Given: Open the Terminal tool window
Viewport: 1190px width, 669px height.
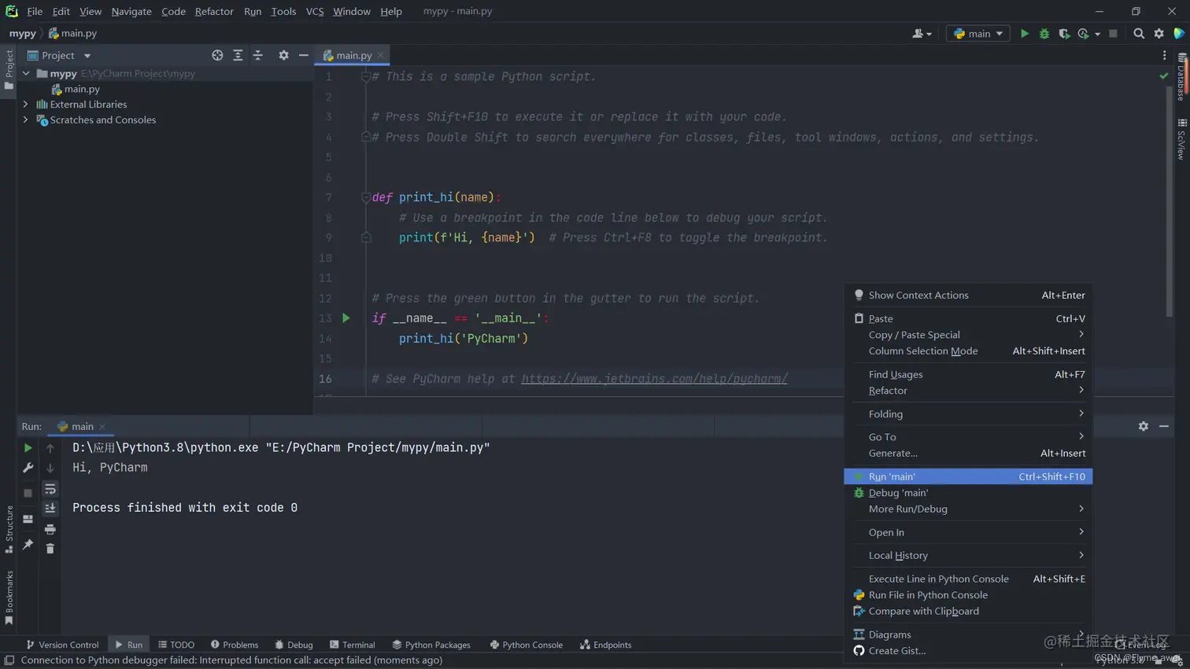Looking at the screenshot, I should [352, 645].
